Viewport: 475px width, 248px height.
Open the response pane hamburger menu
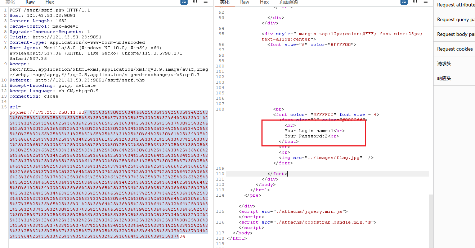point(426,2)
